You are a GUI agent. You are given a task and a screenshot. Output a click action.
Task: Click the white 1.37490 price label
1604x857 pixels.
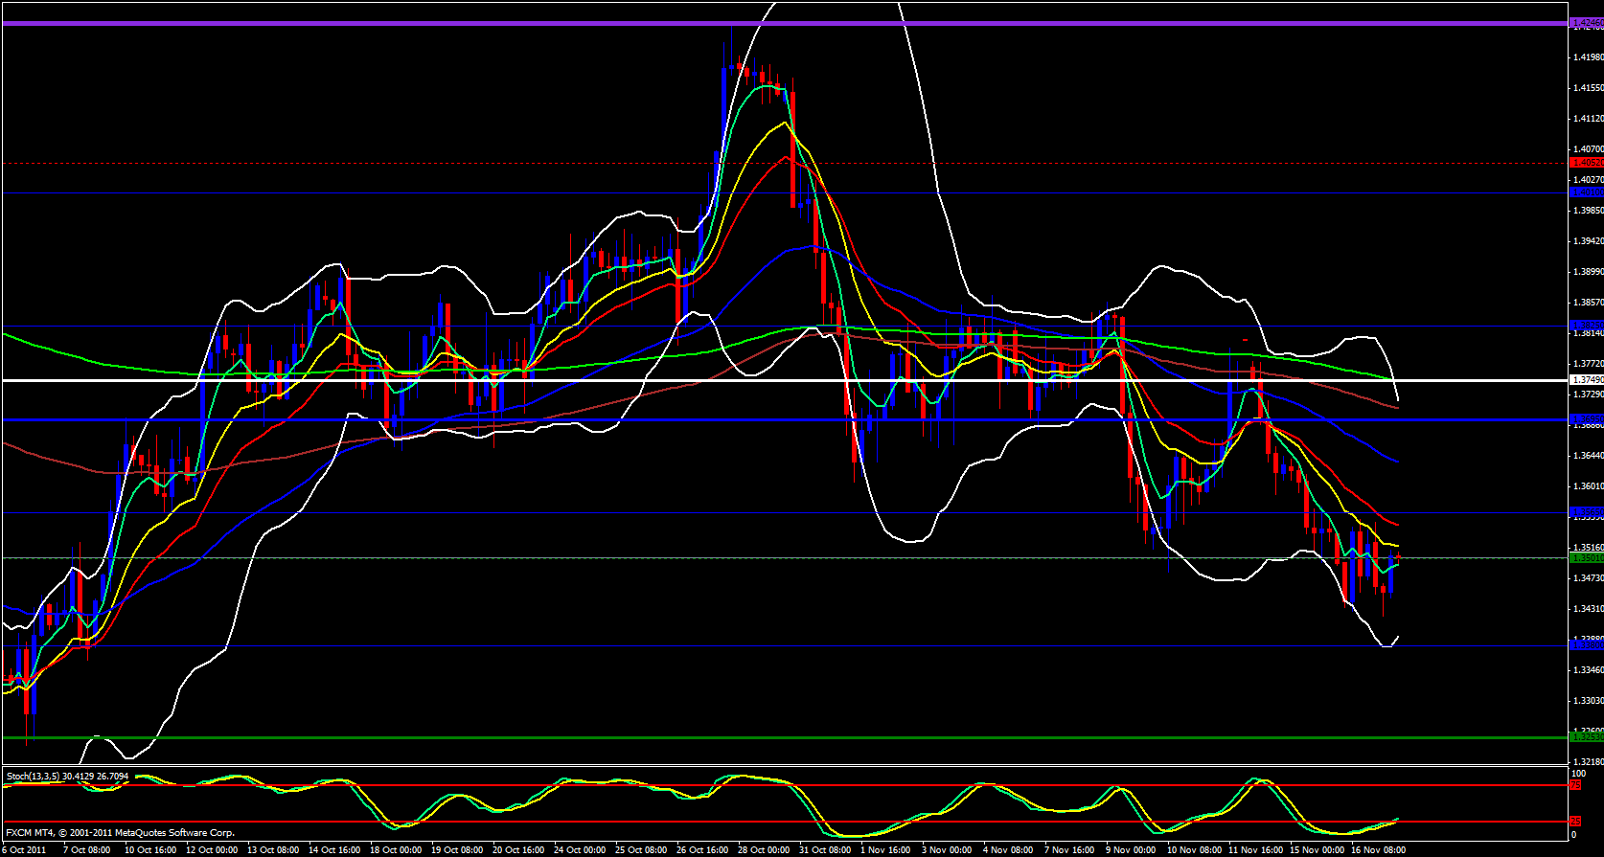[1586, 380]
